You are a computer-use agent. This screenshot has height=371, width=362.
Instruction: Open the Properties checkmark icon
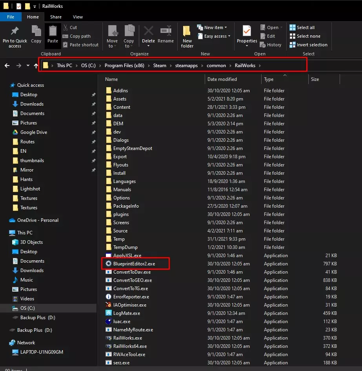[247, 31]
